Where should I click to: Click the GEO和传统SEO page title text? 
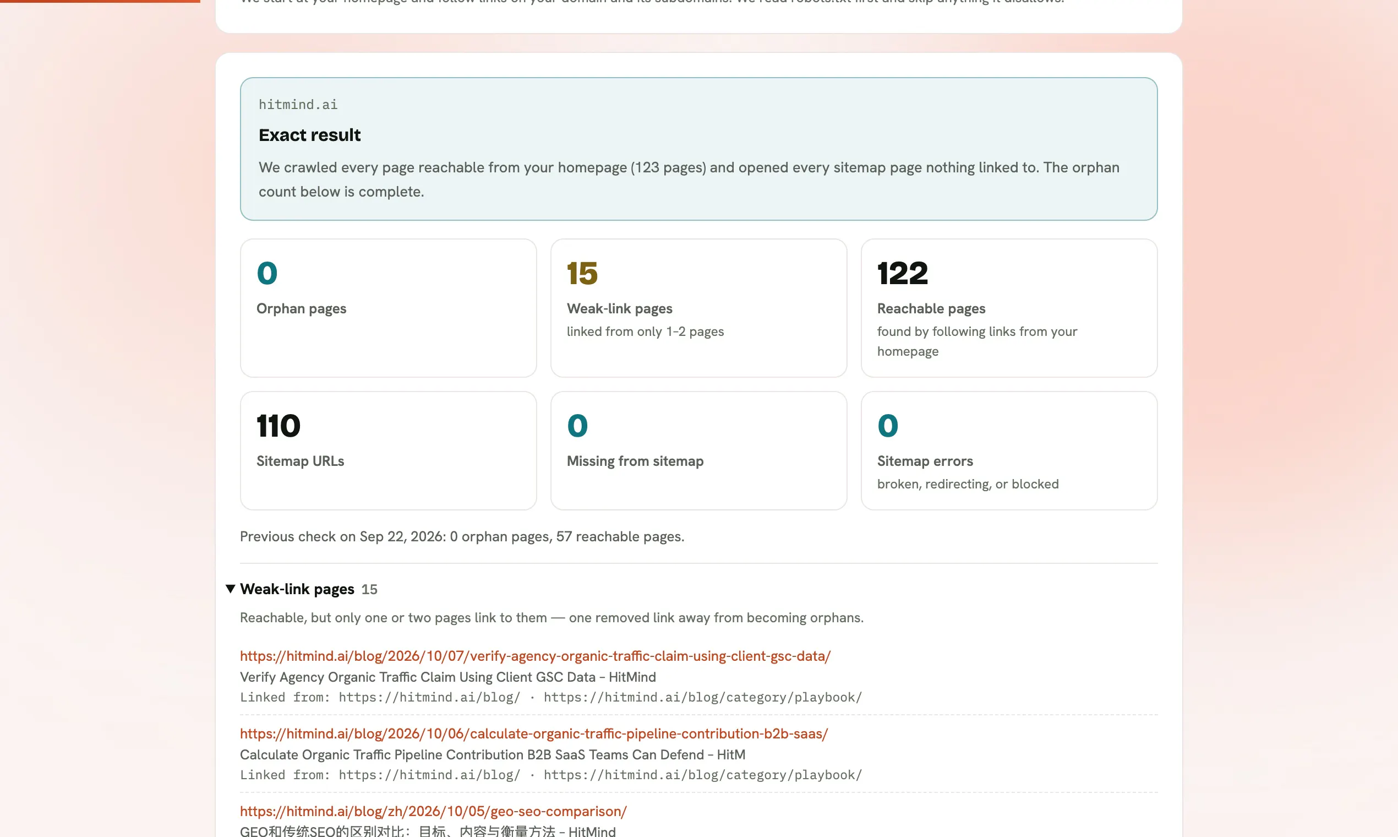tap(427, 831)
